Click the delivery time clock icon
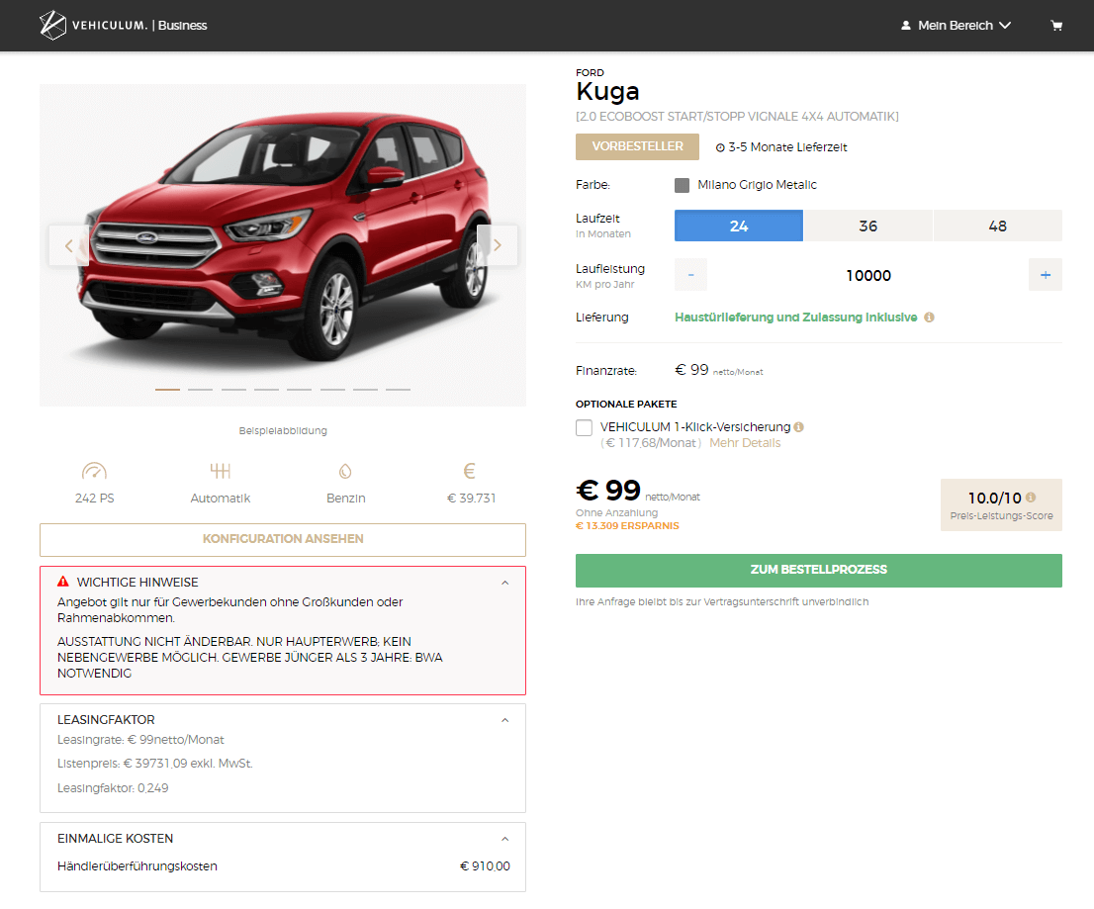1094x909 pixels. tap(720, 148)
